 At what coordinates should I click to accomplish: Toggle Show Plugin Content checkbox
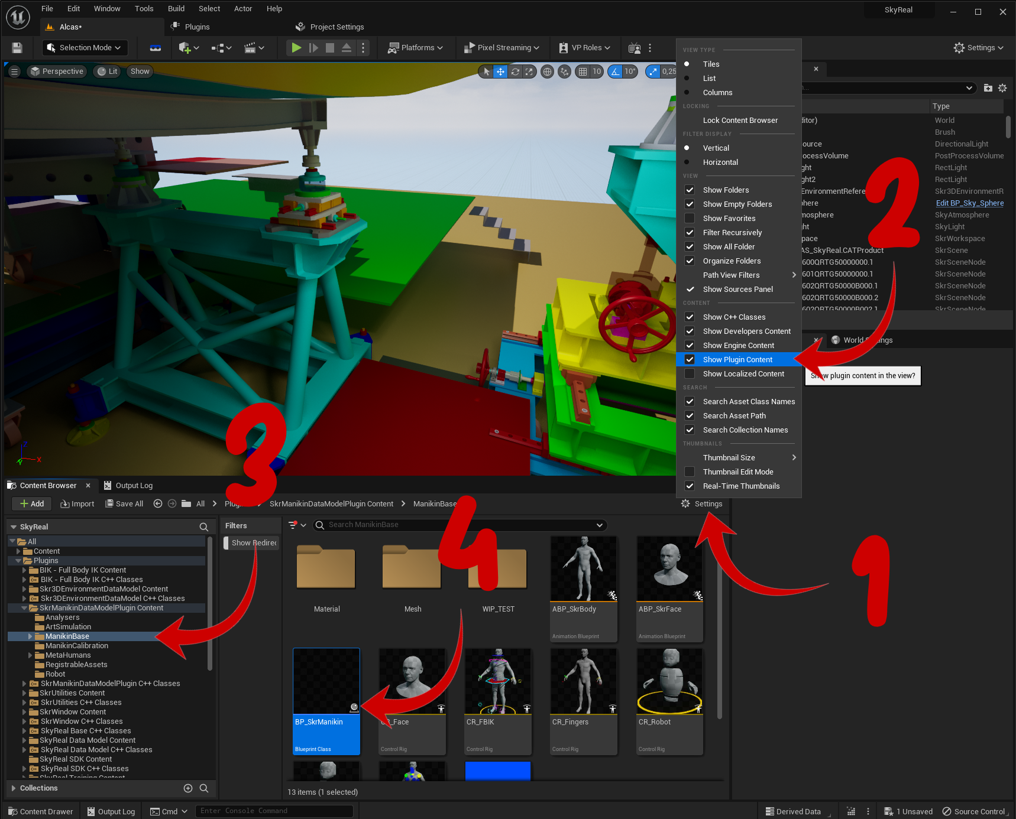pos(690,359)
